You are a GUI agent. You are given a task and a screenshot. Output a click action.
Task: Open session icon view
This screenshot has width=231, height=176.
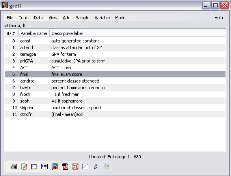(x=44, y=167)
